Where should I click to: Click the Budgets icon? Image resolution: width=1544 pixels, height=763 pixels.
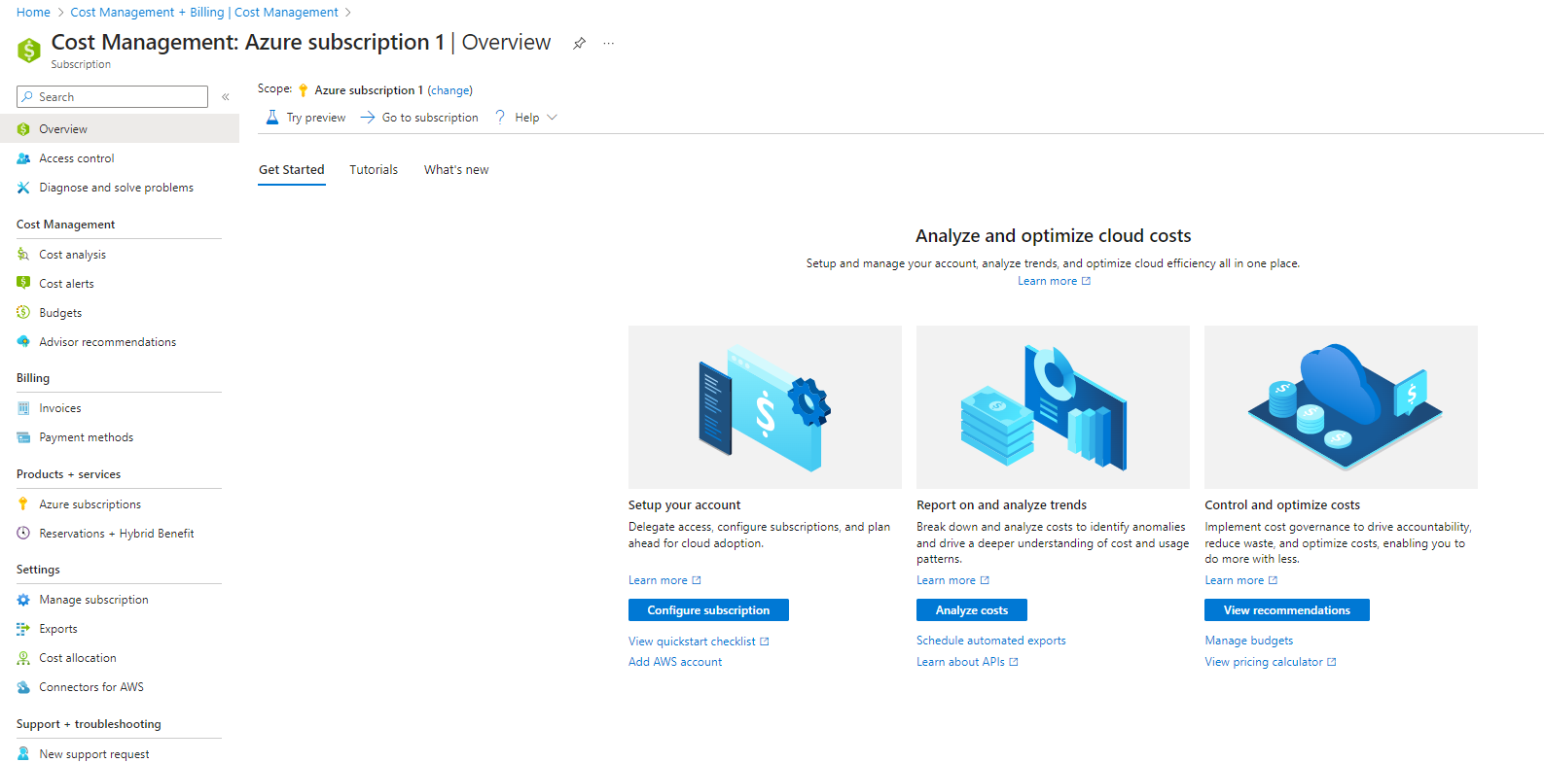point(23,313)
